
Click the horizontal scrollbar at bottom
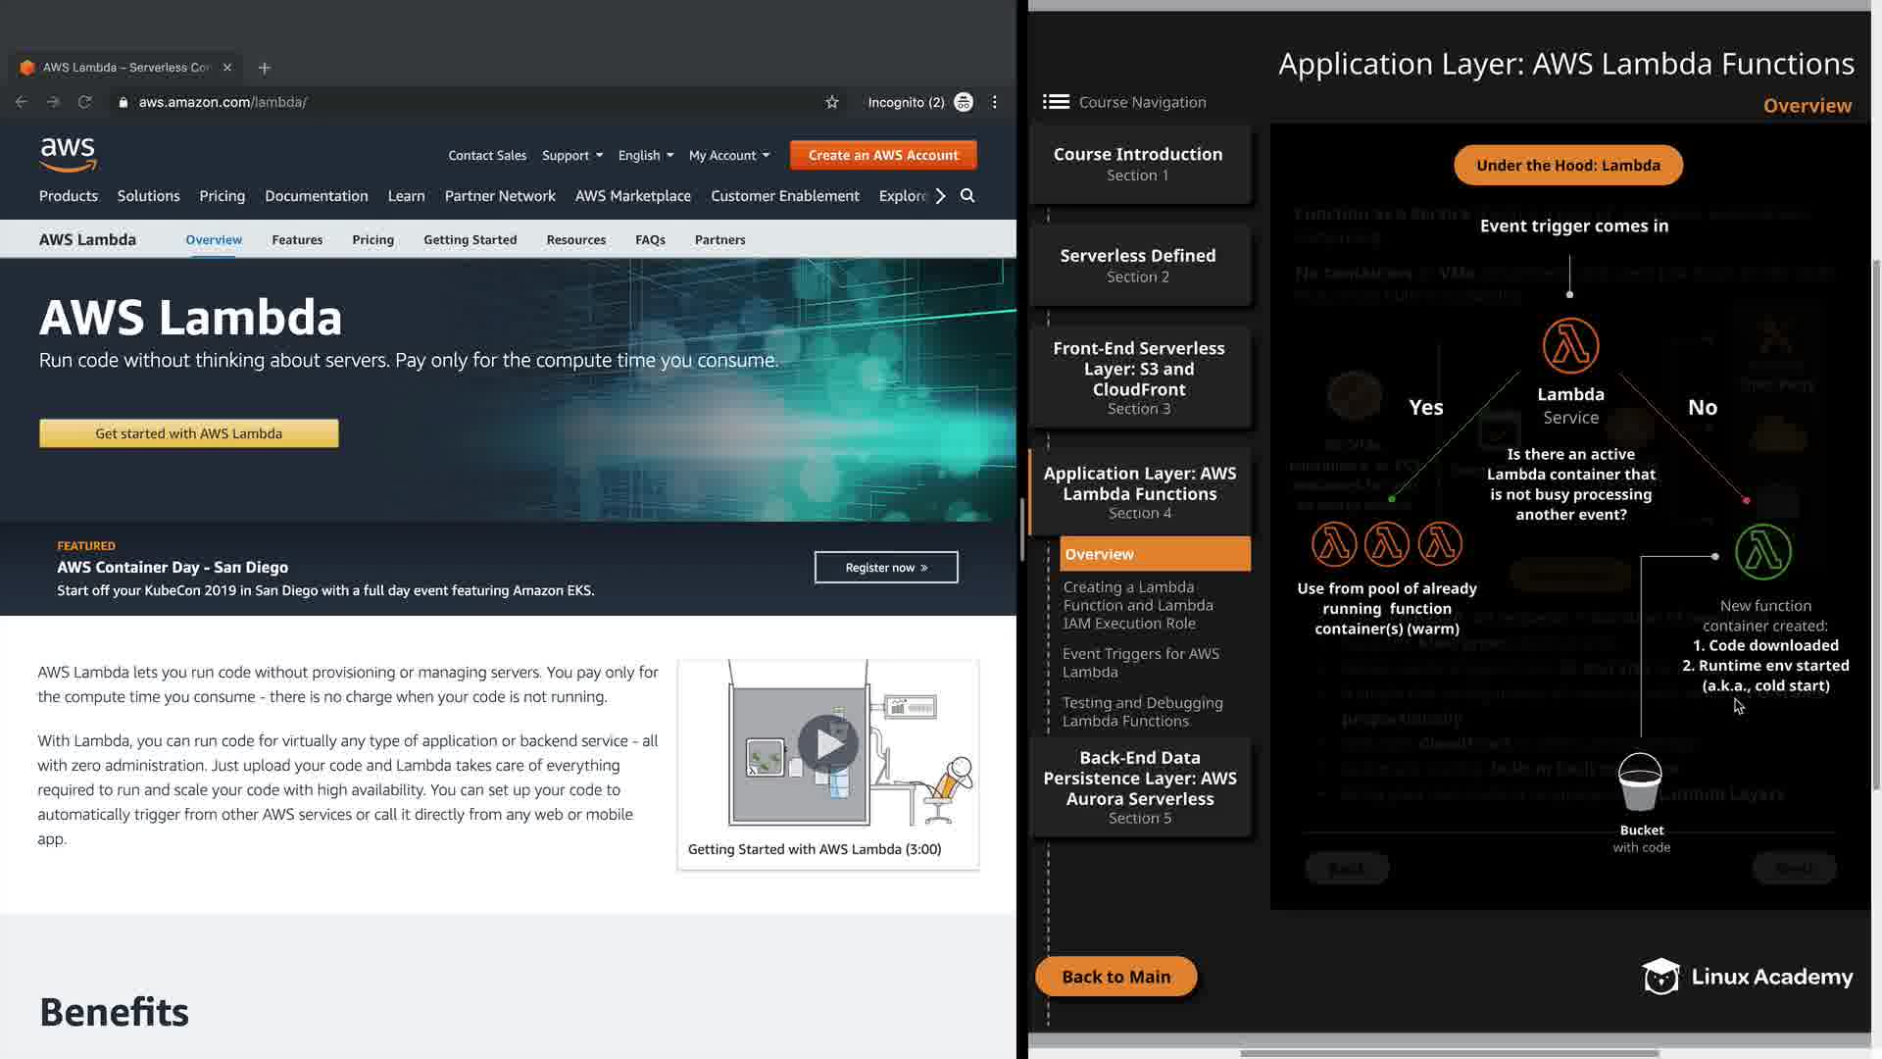point(1449,1053)
